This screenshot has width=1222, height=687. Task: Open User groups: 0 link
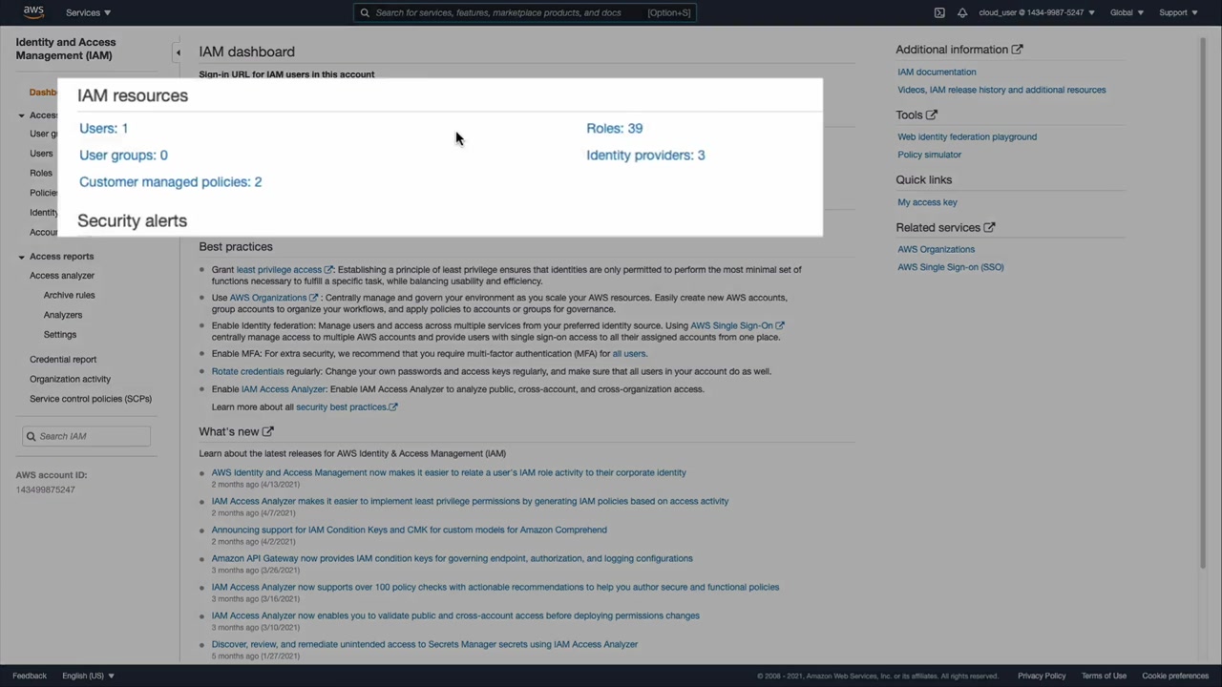point(123,155)
